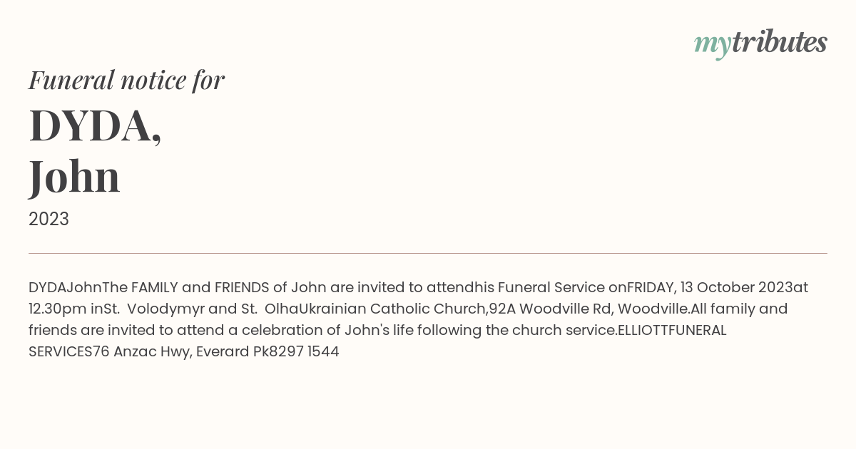Click the mytributes logo
Screen dimensions: 856x449
point(760,44)
